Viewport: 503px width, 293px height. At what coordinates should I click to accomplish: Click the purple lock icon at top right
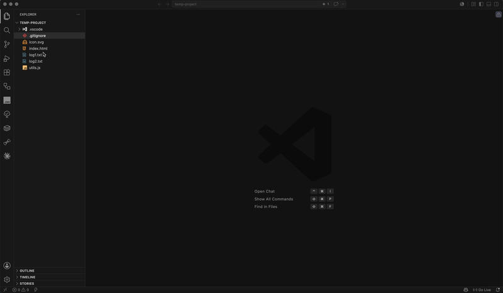[498, 14]
